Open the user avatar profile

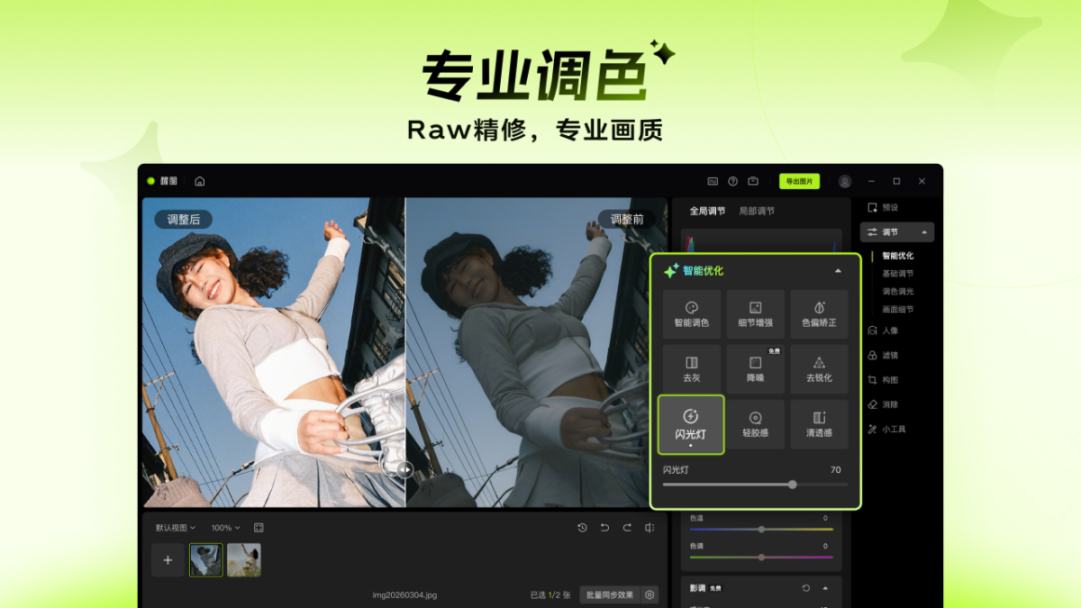tap(845, 181)
